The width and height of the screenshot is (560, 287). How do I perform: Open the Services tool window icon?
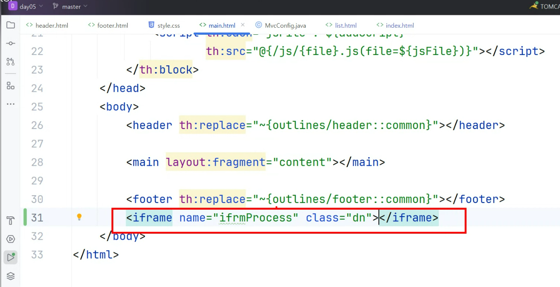click(x=11, y=239)
